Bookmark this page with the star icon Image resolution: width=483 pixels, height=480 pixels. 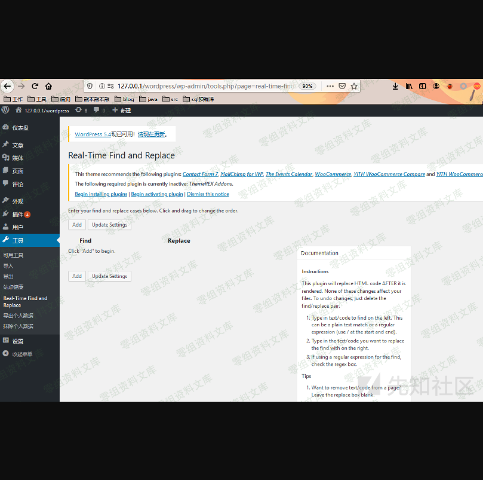coord(354,86)
